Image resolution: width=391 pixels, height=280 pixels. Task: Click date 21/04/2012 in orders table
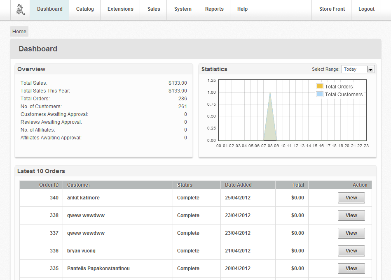[x=238, y=251]
